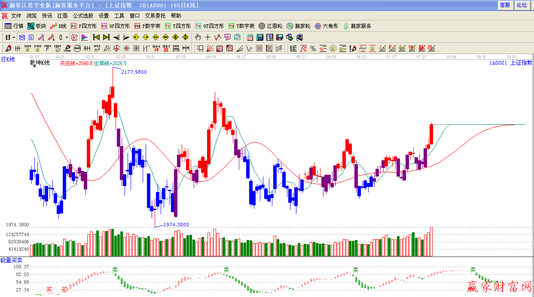The height and width of the screenshot is (297, 534).
Task: Open the 日 period dropdown
Action: [10, 37]
